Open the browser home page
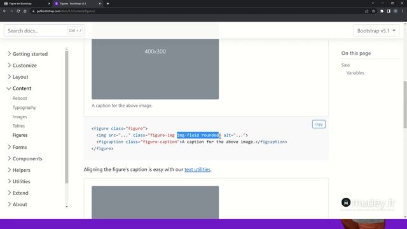 25,11
